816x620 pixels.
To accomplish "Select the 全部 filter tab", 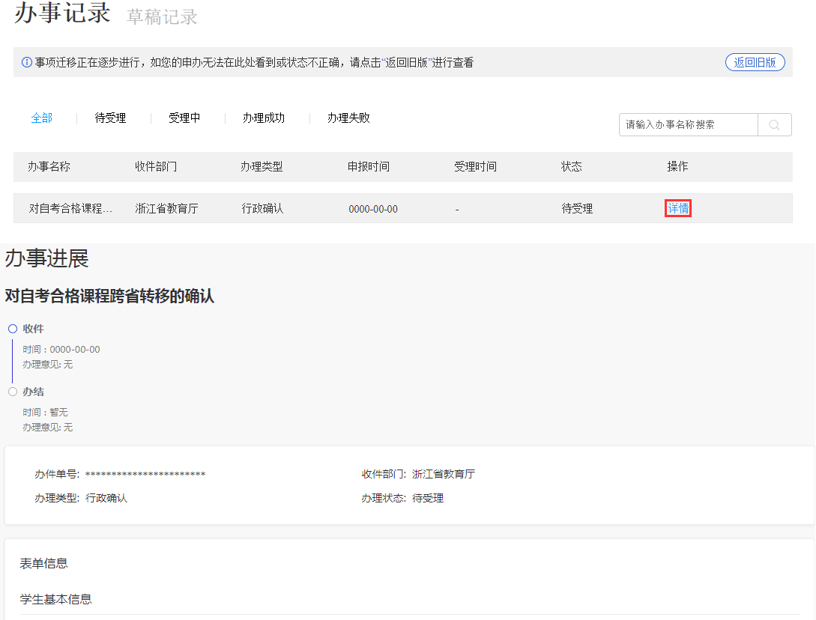I will [41, 118].
